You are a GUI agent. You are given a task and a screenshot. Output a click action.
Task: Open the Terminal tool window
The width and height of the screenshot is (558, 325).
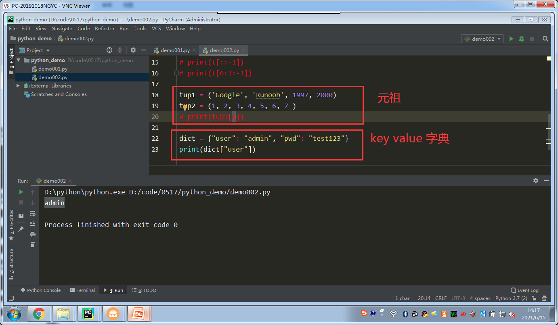pyautogui.click(x=82, y=290)
